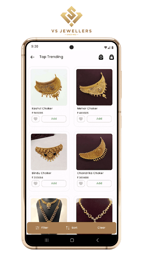Open the Filter options
Screen dimensions: 143x254
pos(42,228)
